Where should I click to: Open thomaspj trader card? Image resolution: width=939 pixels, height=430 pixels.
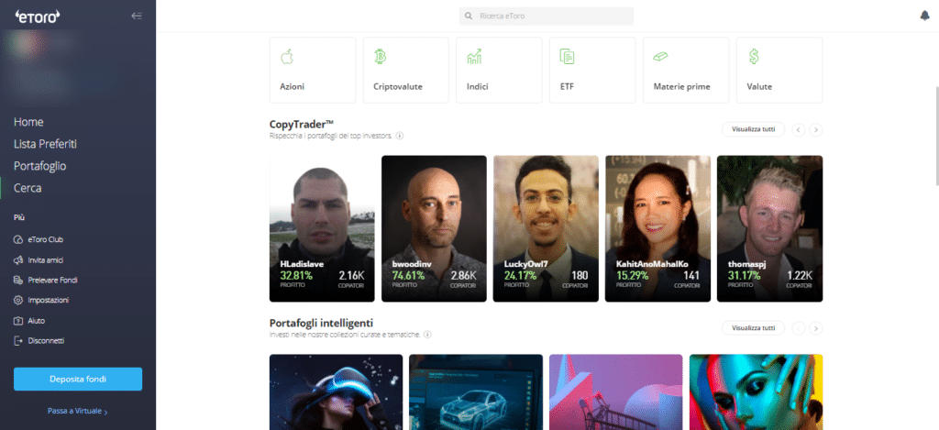(769, 229)
